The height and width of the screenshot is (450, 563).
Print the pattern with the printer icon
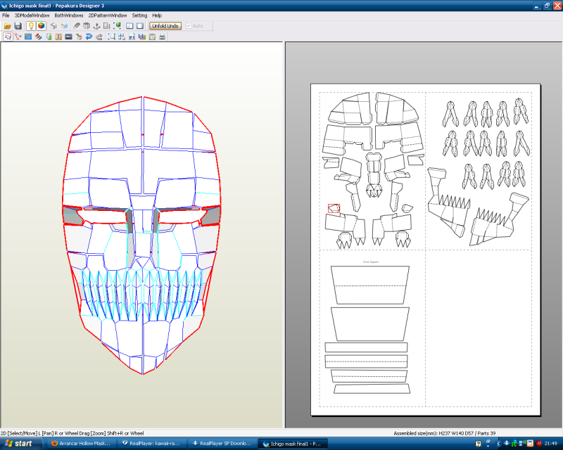[163, 37]
